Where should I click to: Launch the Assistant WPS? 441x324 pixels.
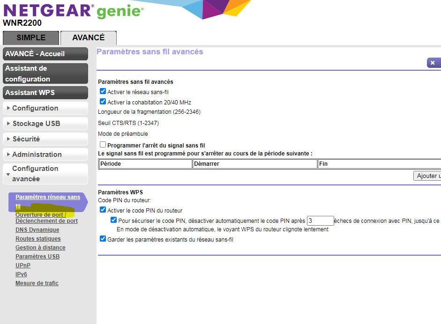click(45, 93)
